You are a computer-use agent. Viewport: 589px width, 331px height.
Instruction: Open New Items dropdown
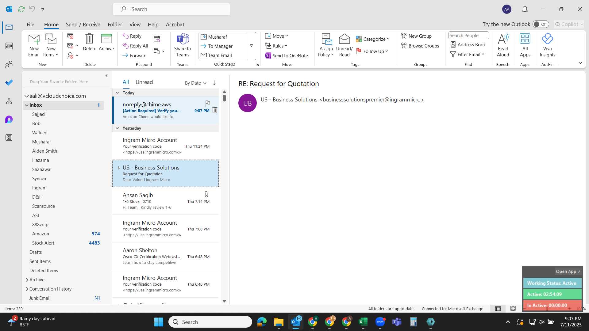[x=51, y=45]
